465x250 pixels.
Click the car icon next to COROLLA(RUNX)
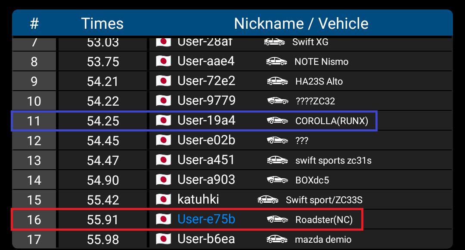point(277,121)
